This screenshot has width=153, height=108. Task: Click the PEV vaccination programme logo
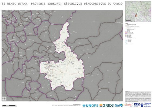click(142, 105)
